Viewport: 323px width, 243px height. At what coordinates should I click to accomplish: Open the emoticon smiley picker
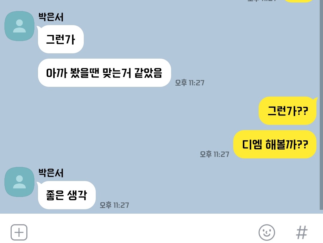tap(266, 232)
